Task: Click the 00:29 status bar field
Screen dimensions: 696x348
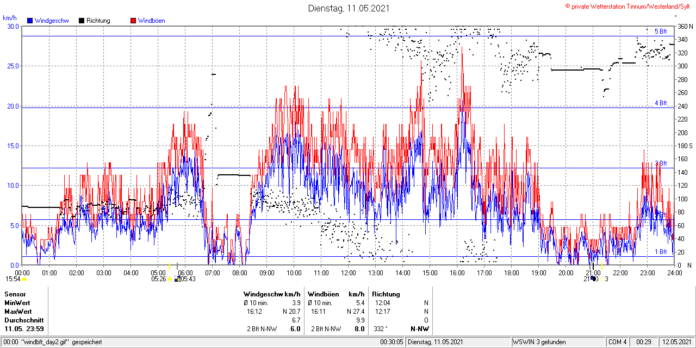Action: [x=644, y=342]
